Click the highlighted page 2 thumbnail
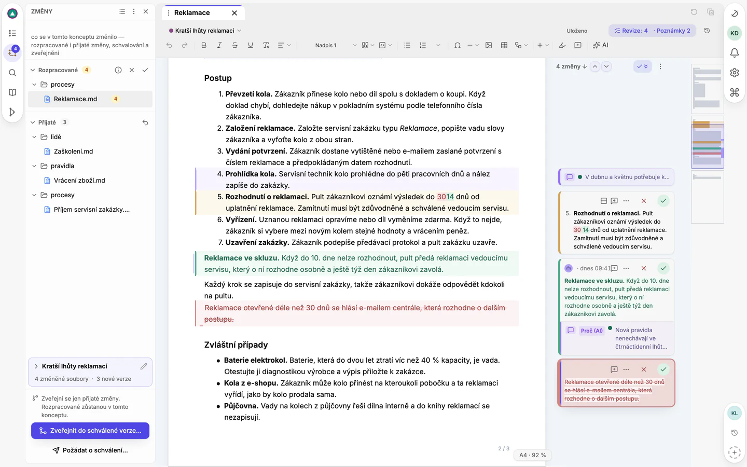 click(708, 142)
